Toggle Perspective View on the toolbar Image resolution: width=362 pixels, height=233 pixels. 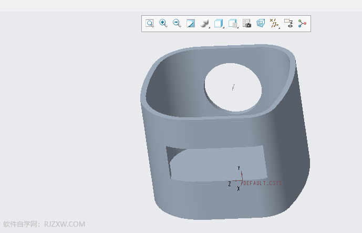[261, 24]
